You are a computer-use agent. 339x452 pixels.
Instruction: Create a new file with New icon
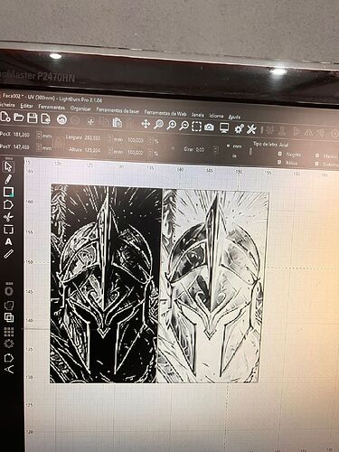tap(5, 117)
